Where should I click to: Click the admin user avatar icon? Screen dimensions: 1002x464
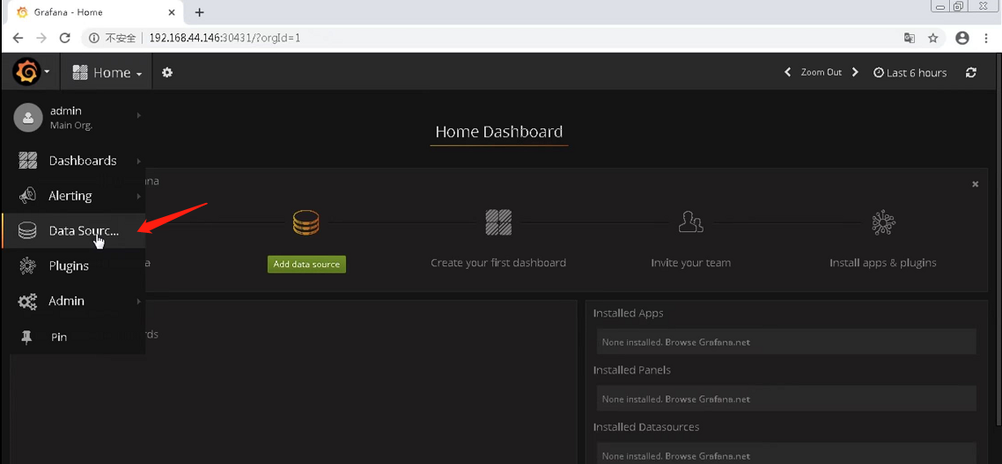[27, 117]
